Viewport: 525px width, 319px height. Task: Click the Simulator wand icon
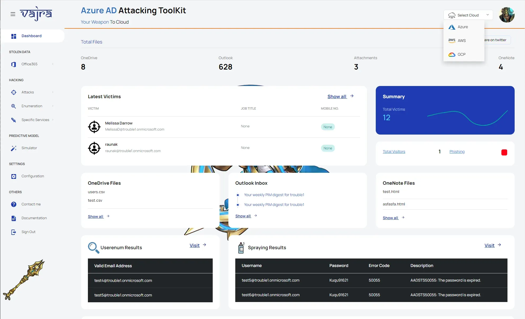pos(14,148)
